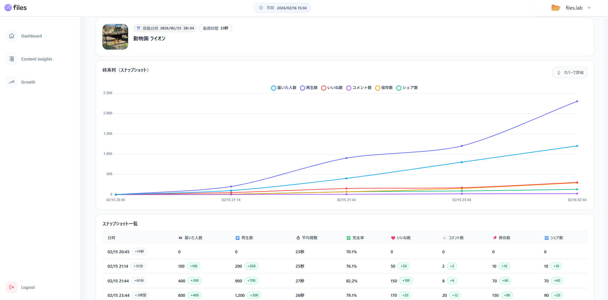The width and height of the screenshot is (608, 300).
Task: Open the Content insights menu item
Action: 37,59
